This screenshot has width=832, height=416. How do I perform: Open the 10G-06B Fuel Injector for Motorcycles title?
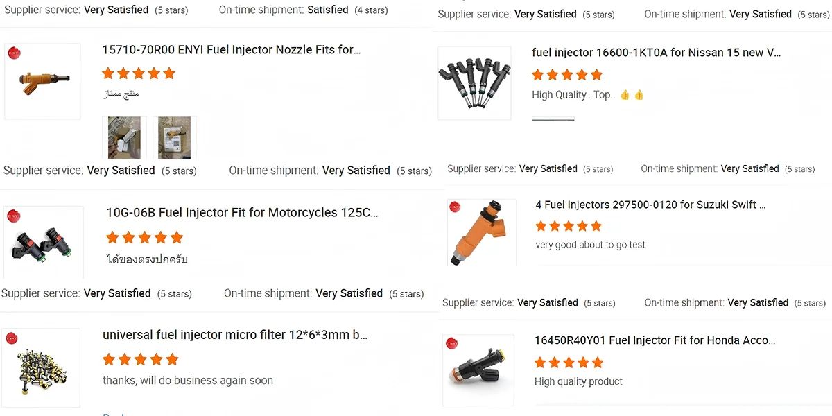(x=242, y=213)
